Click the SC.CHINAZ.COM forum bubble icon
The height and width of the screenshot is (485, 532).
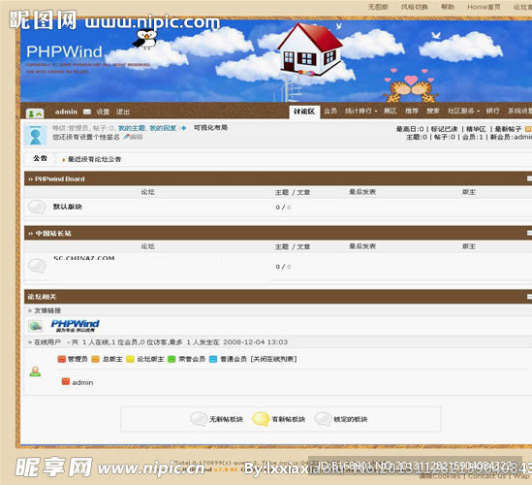[37, 266]
